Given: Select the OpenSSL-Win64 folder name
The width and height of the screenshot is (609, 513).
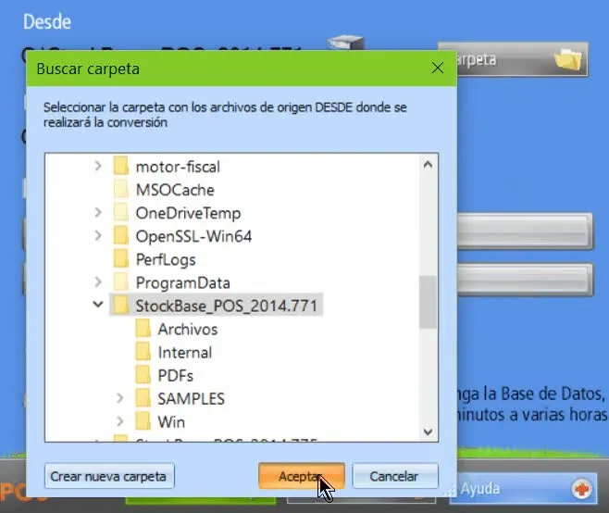Looking at the screenshot, I should point(193,236).
